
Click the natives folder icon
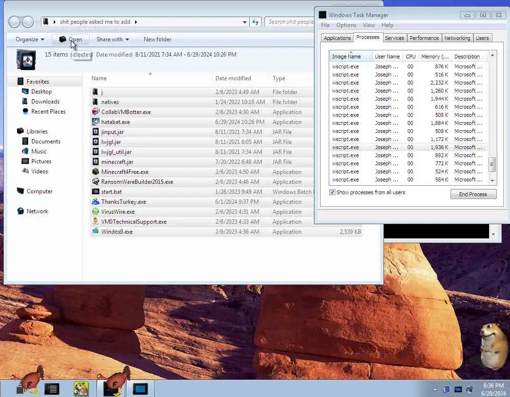pos(95,102)
